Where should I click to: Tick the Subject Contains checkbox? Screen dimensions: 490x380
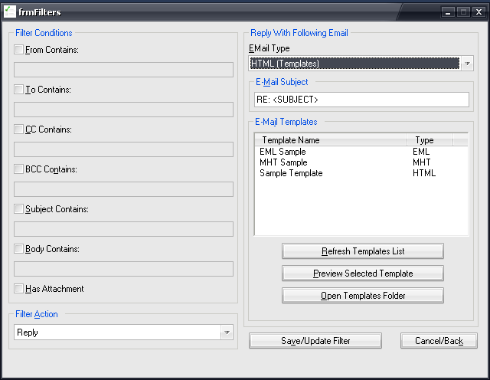[x=19, y=209]
